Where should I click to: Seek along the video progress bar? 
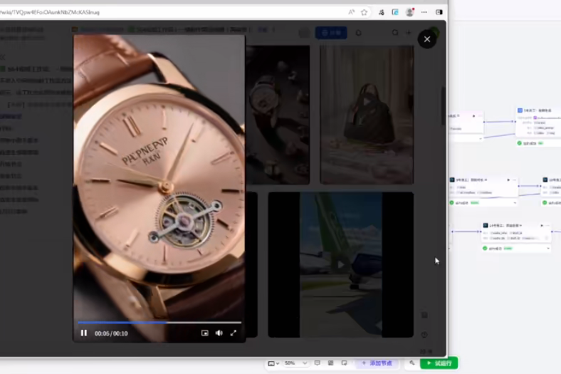click(x=160, y=323)
